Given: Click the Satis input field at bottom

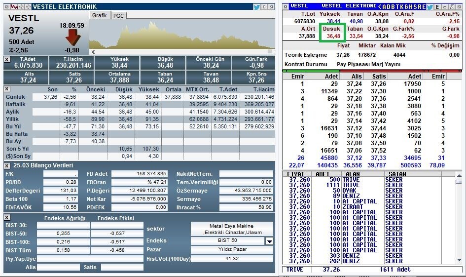Looking at the screenshot, I should click(122, 267).
